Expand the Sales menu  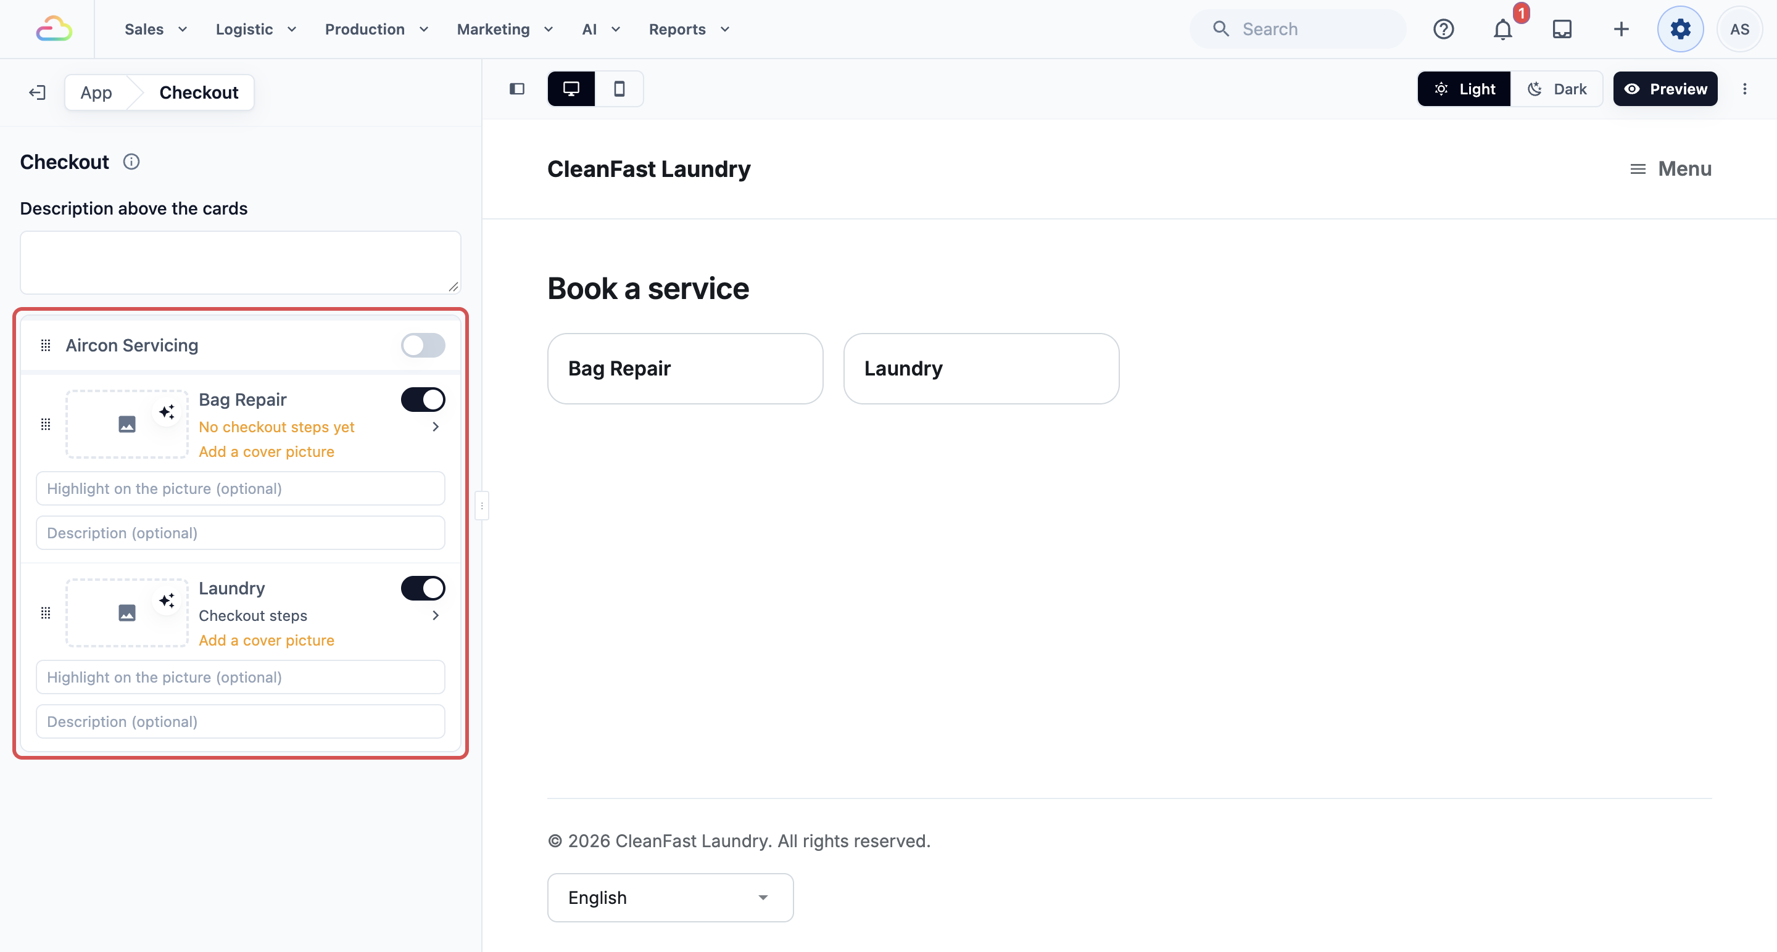pyautogui.click(x=156, y=29)
